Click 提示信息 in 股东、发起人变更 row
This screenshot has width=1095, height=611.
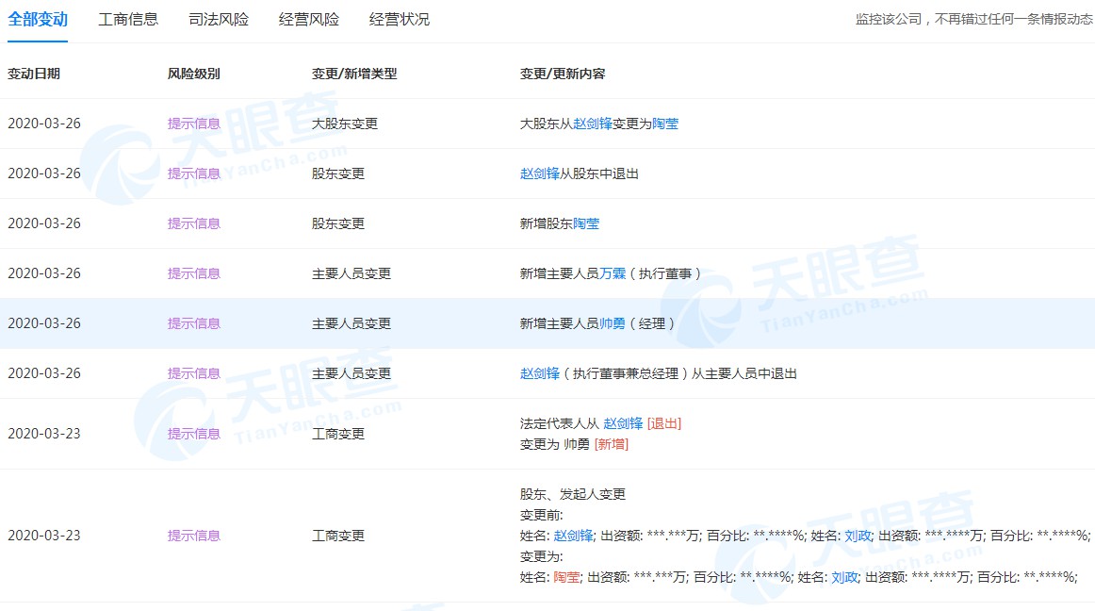[194, 536]
